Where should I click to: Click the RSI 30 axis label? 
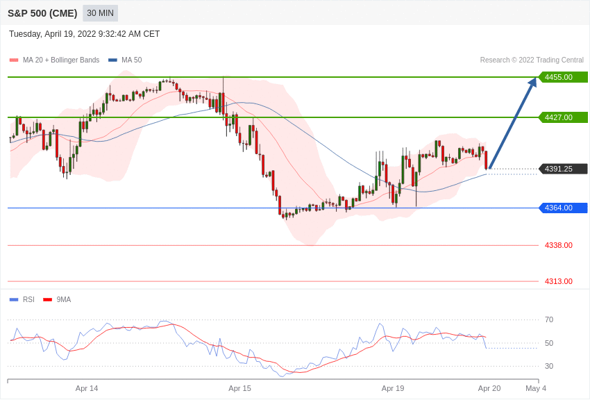(x=549, y=366)
